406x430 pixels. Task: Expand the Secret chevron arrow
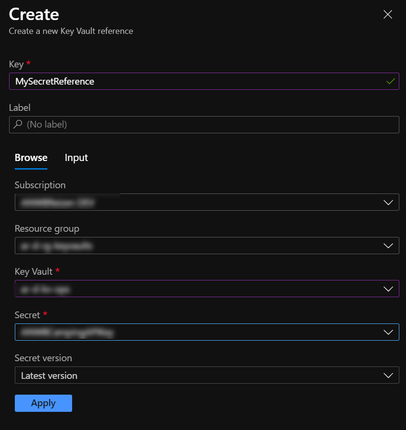point(388,333)
